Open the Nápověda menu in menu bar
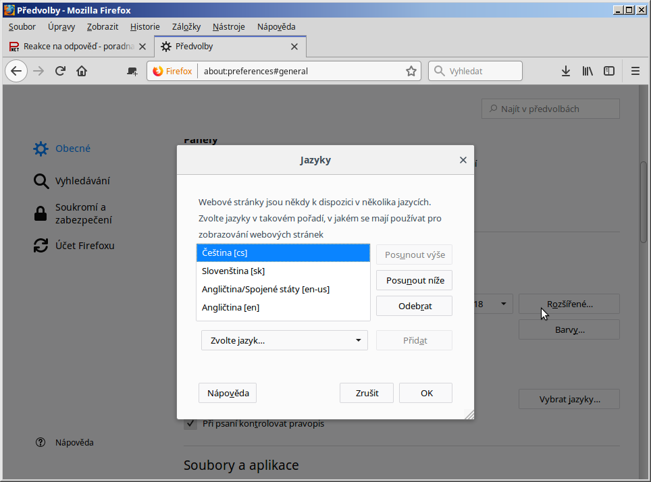Image resolution: width=651 pixels, height=482 pixels. click(276, 26)
